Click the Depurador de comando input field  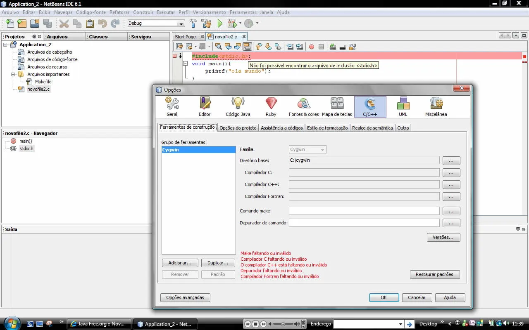click(364, 223)
